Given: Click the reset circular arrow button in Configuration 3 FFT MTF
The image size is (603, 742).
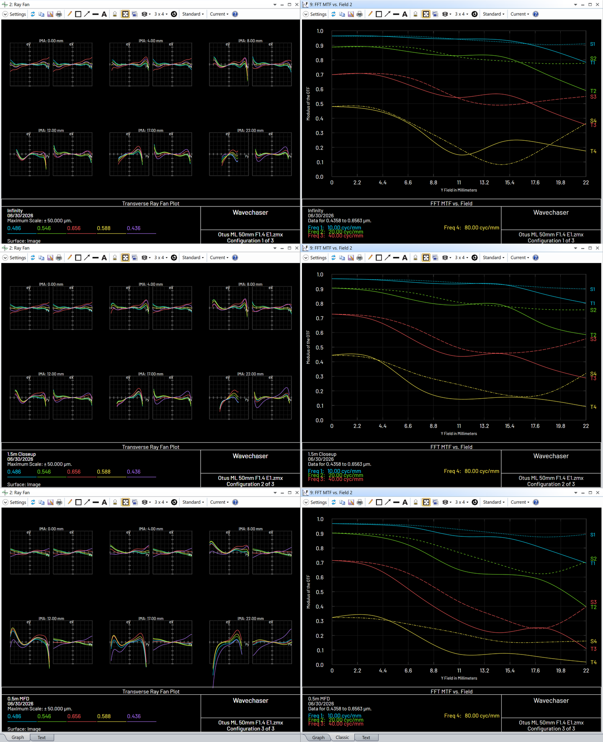Looking at the screenshot, I should pyautogui.click(x=474, y=502).
